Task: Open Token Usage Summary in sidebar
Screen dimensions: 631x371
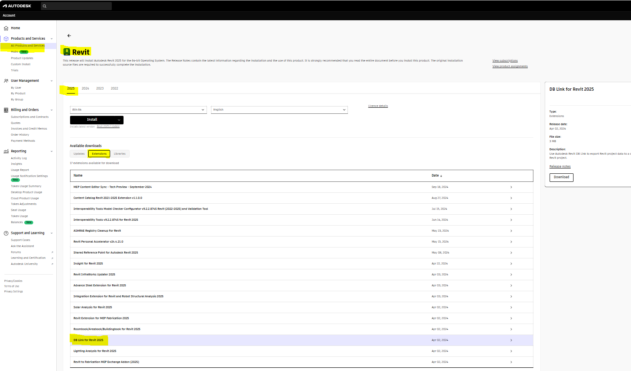Action: [26, 186]
